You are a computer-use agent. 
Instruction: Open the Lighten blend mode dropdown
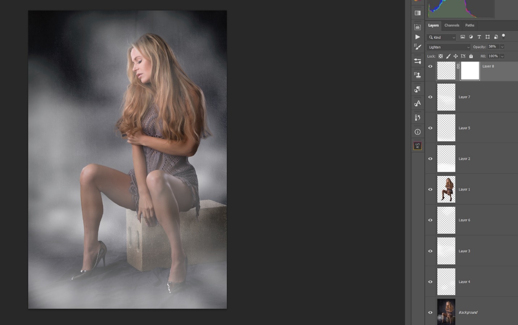coord(448,47)
